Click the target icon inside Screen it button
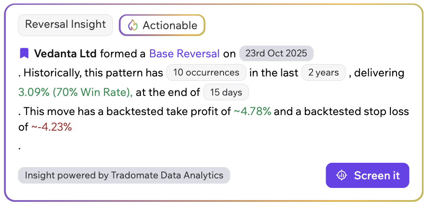Viewport: 427px width, 204px height. point(341,175)
